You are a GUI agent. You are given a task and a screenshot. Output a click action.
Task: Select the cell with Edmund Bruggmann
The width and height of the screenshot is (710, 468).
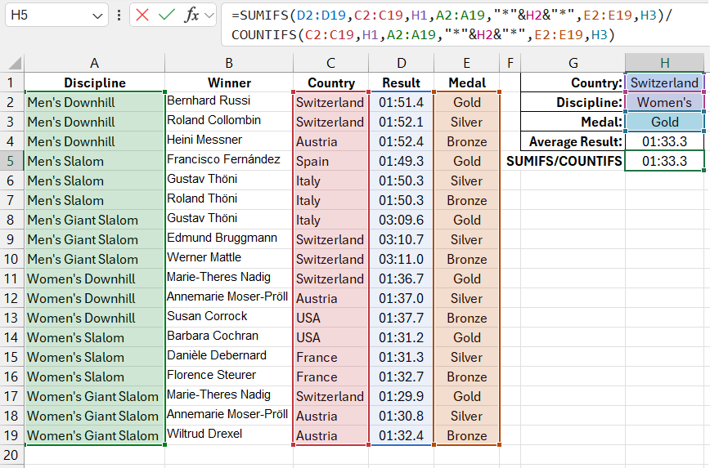click(x=229, y=239)
